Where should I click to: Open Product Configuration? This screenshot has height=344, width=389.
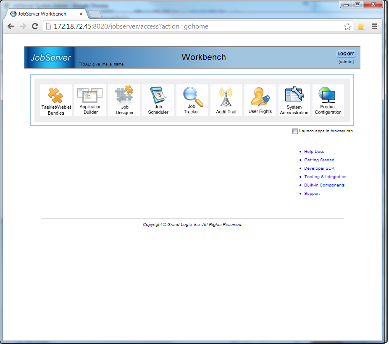pos(328,100)
